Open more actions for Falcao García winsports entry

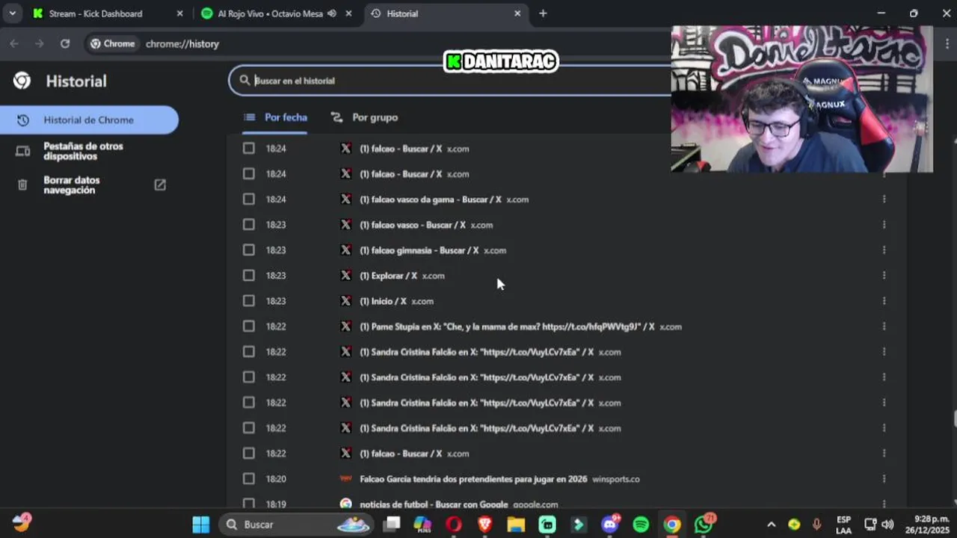point(884,479)
